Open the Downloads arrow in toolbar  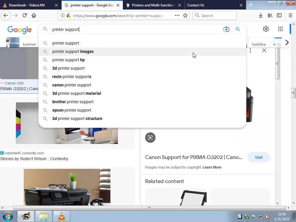point(261,16)
